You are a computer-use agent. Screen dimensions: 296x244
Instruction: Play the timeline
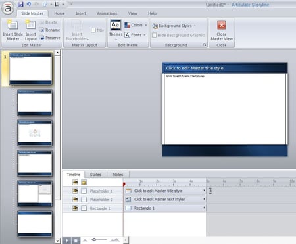(67, 241)
